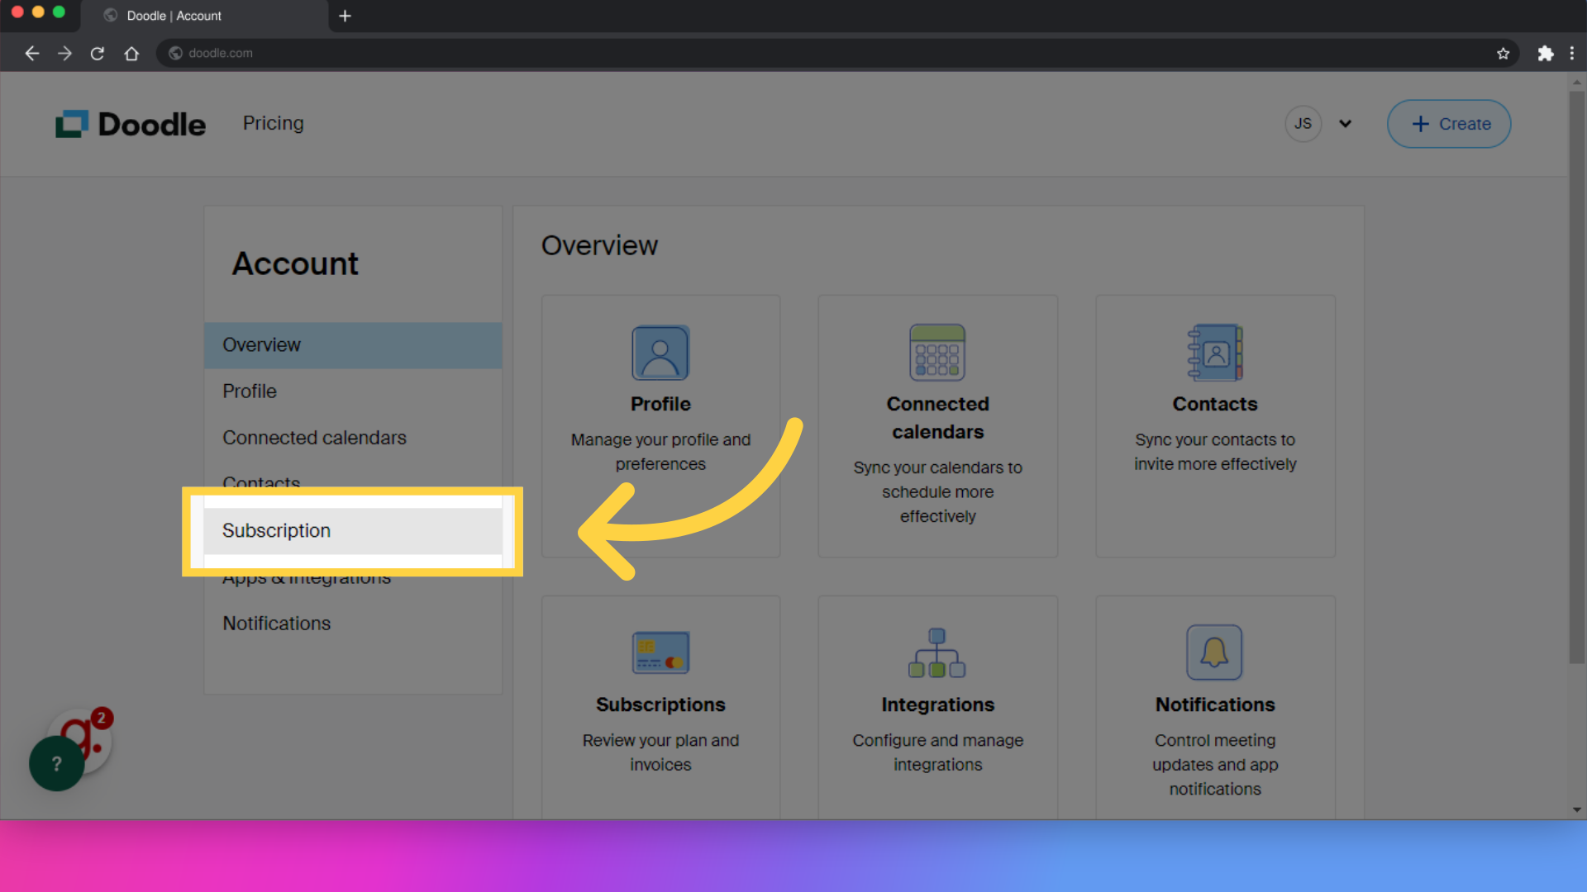1587x892 pixels.
Task: Click the account dropdown arrow
Action: click(x=1344, y=123)
